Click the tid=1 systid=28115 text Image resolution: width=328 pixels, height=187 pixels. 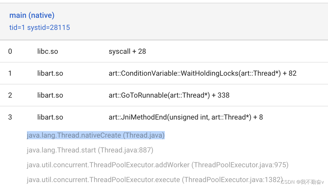(40, 27)
